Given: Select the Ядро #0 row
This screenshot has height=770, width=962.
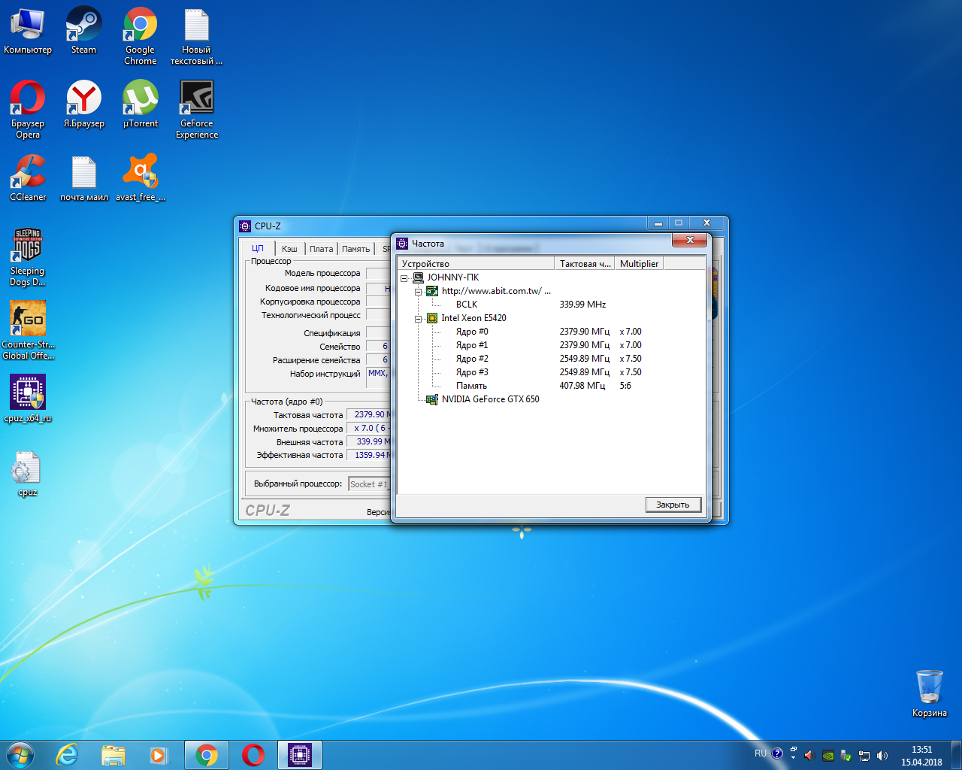Looking at the screenshot, I should pos(472,332).
